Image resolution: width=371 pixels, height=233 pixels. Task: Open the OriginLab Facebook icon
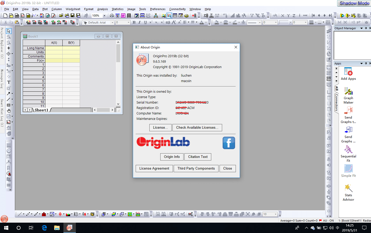[x=229, y=143]
